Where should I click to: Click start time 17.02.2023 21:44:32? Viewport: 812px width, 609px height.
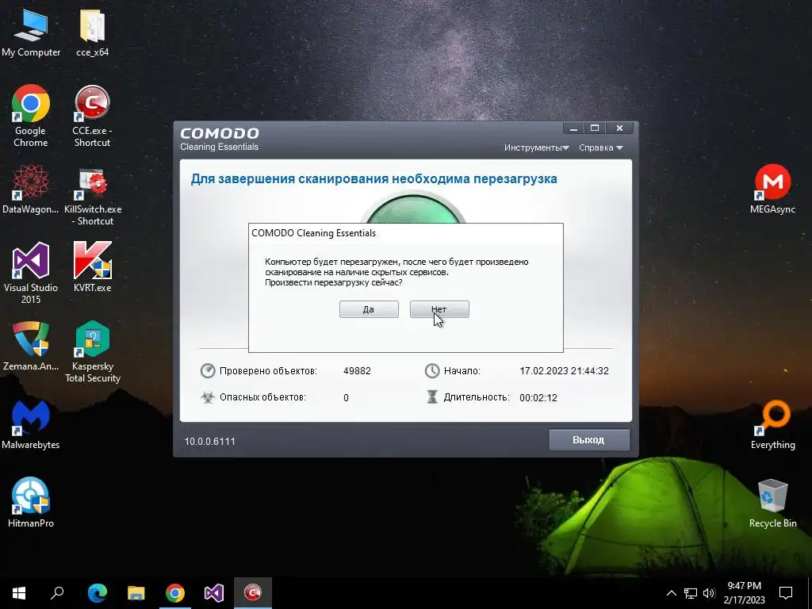[564, 371]
